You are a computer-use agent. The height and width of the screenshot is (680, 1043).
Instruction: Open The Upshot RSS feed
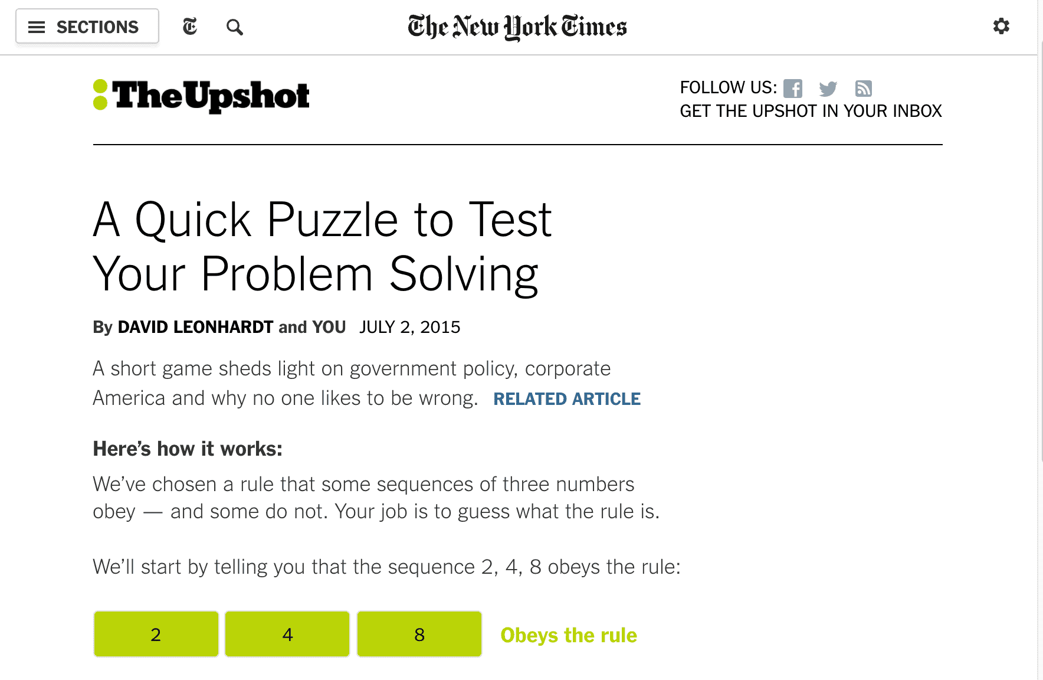point(863,89)
